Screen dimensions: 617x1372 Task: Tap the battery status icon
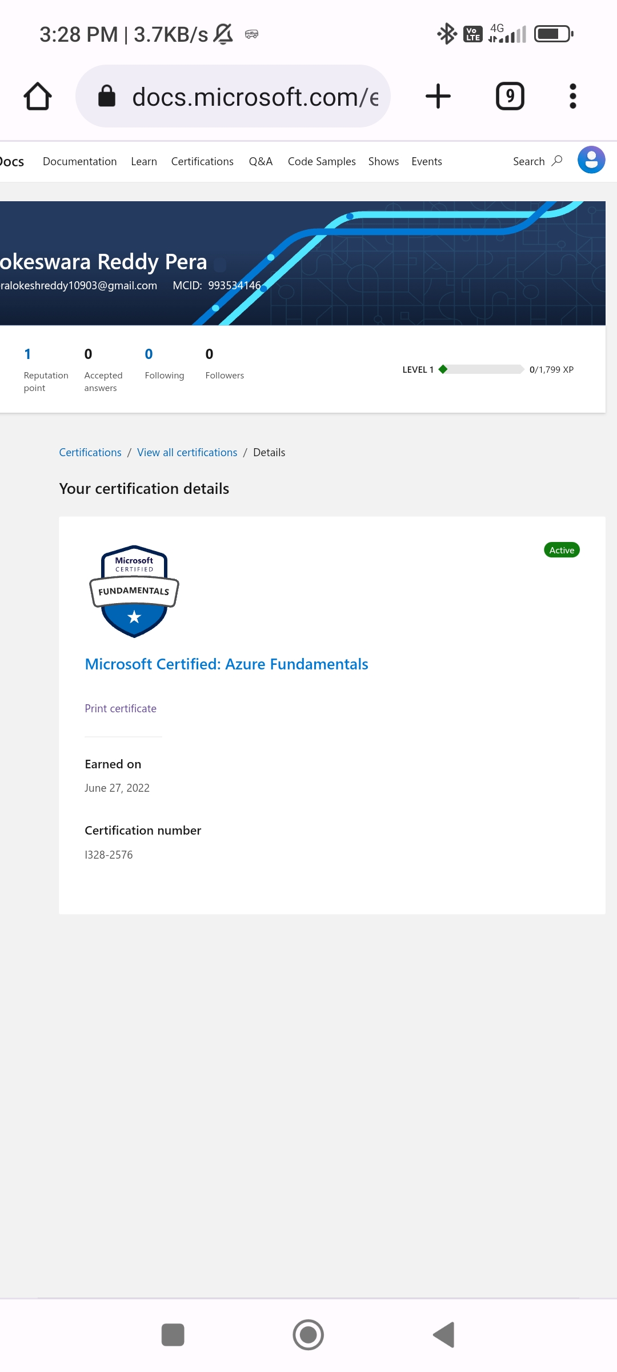[x=554, y=34]
